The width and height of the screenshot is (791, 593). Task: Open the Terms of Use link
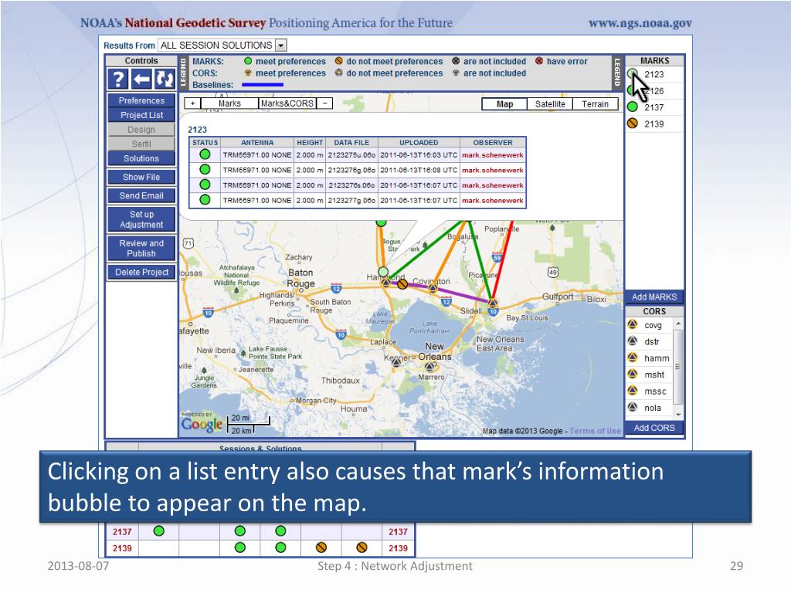point(596,431)
